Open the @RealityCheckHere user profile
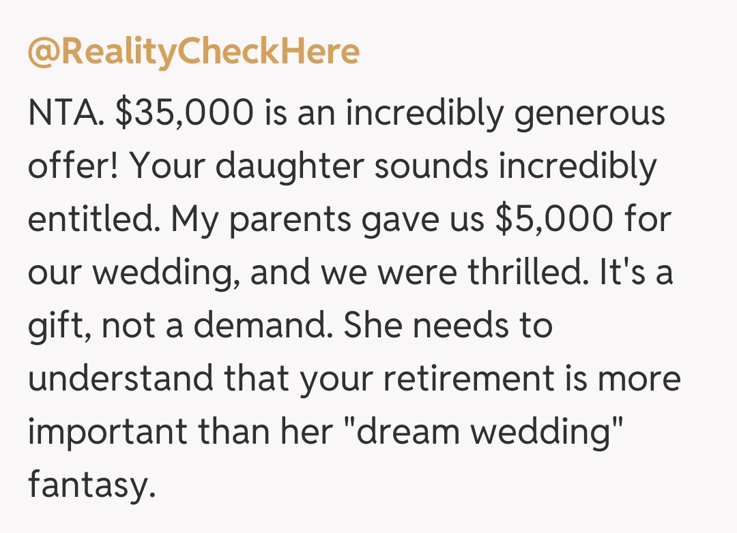Viewport: 737px width, 533px height. point(193,52)
